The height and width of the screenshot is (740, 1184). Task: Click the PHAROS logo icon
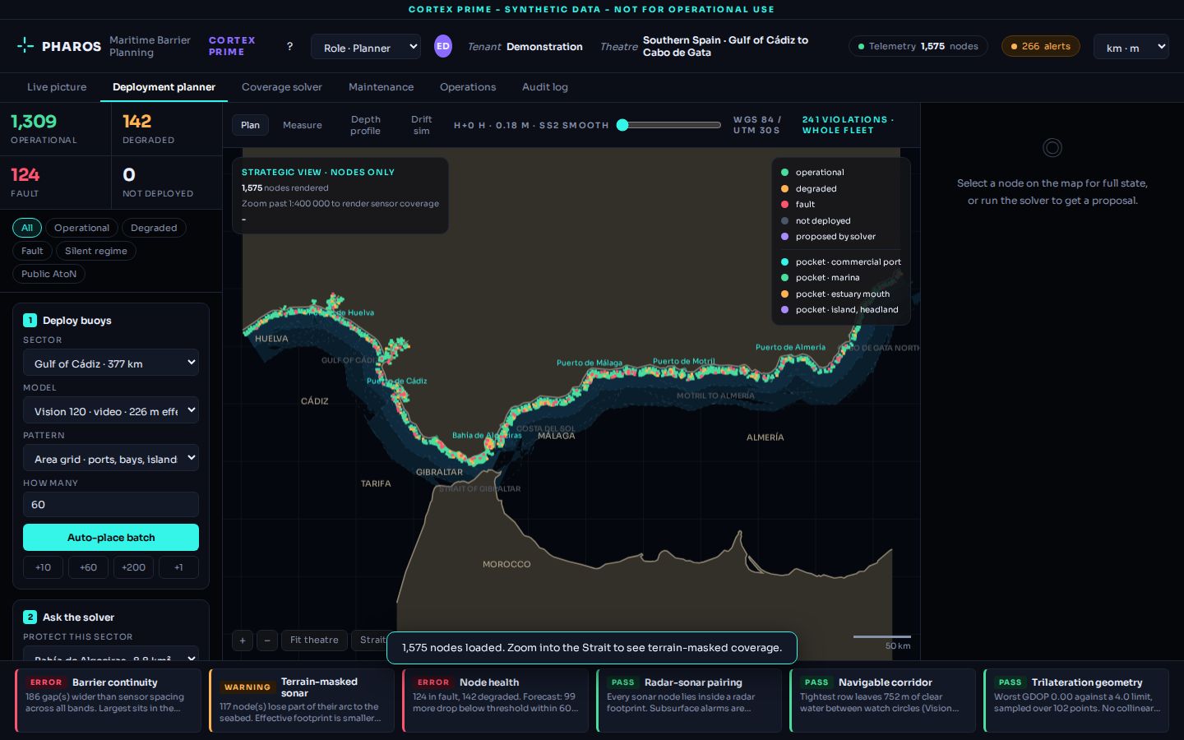[25, 45]
